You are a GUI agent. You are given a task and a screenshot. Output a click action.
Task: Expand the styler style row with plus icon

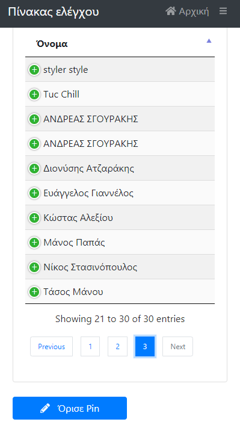point(34,70)
